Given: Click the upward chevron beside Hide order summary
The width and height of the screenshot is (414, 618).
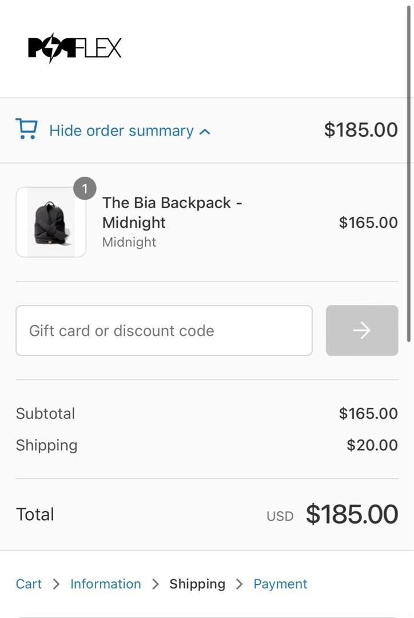Looking at the screenshot, I should tap(204, 130).
